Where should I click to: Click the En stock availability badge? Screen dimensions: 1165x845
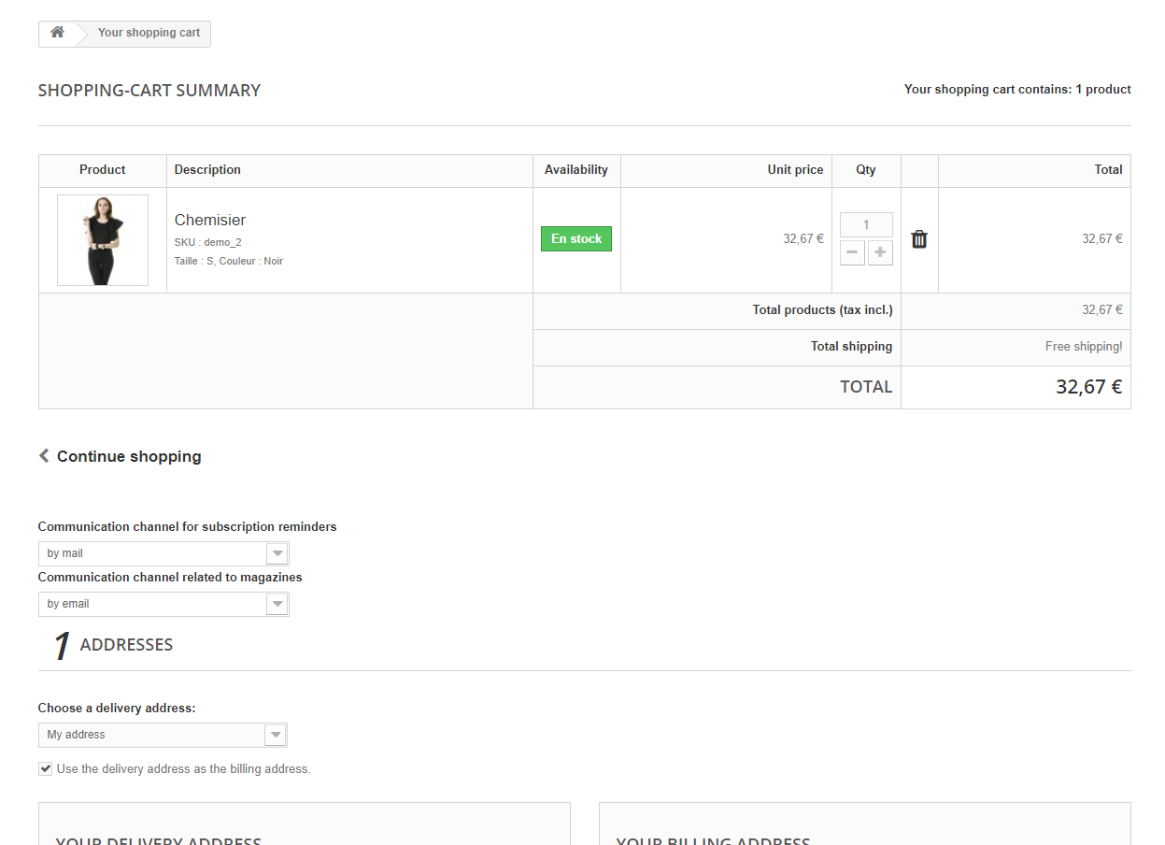[x=576, y=239]
